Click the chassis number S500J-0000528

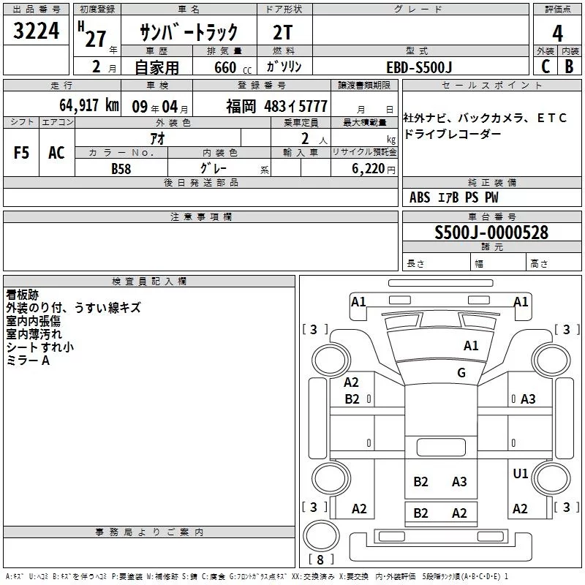[x=491, y=233]
